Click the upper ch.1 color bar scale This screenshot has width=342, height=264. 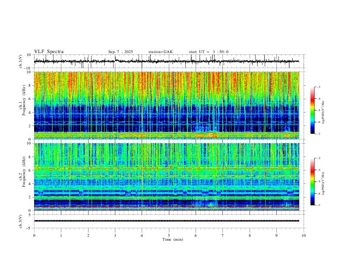[313, 110]
